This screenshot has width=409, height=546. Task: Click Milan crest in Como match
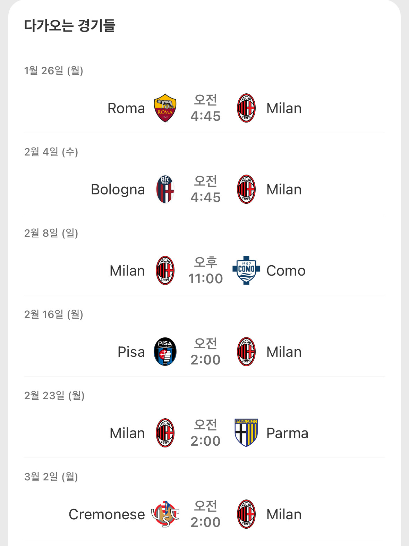165,270
